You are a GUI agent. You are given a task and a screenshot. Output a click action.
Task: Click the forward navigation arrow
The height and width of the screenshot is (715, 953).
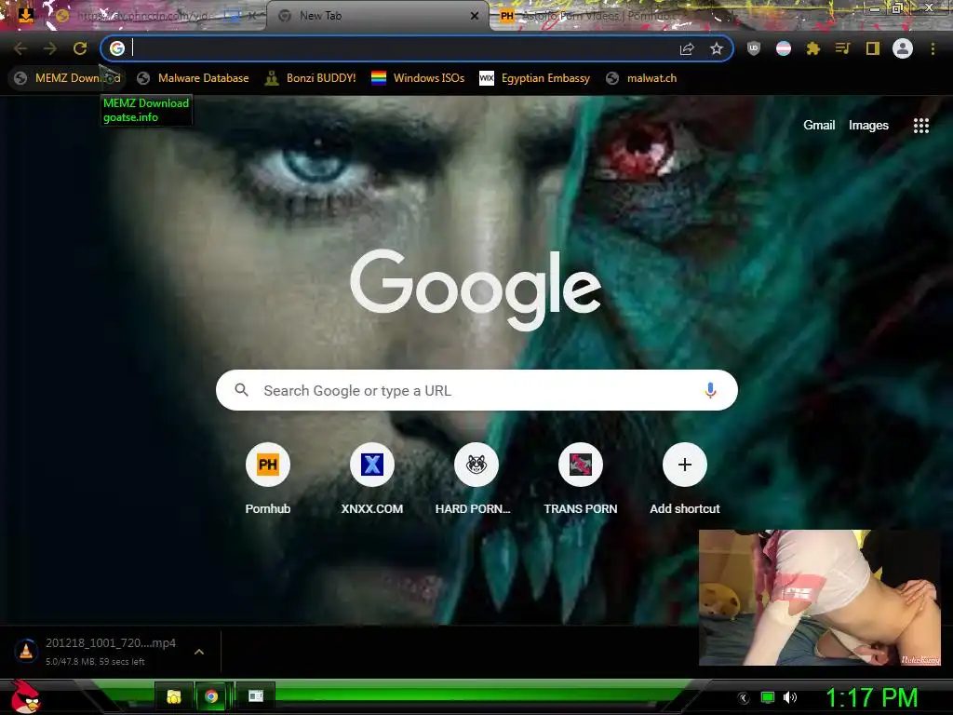[50, 48]
